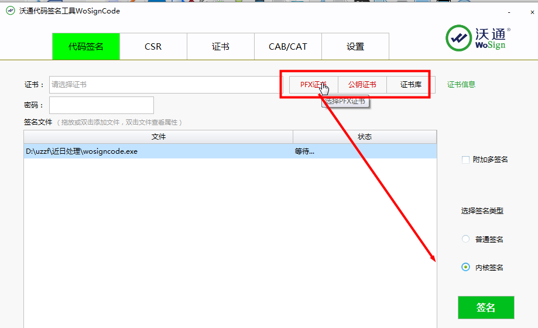
Task: Open the 证书 tab
Action: pyautogui.click(x=220, y=46)
